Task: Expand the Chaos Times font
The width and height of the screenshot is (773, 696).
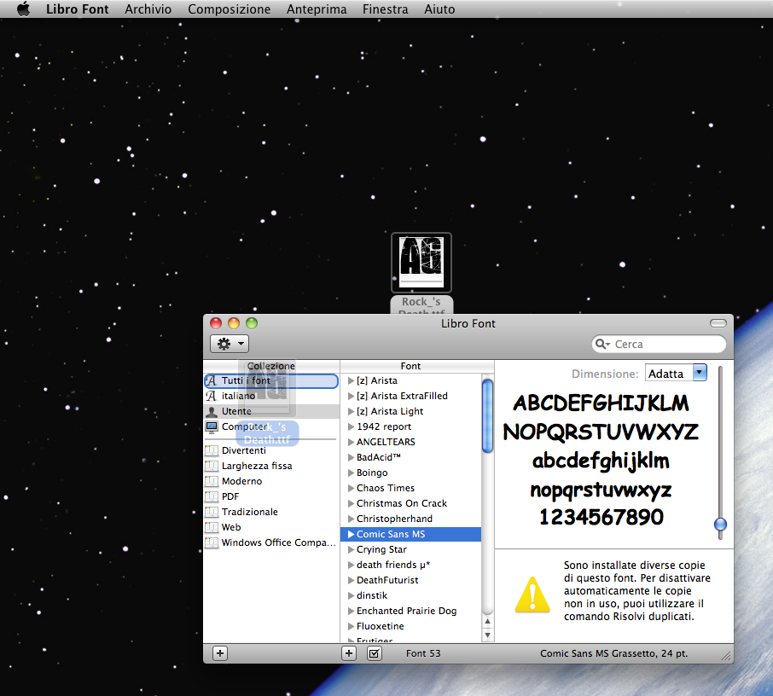Action: pyautogui.click(x=351, y=488)
